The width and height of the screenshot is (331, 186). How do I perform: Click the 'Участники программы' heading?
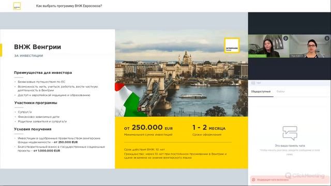[x=36, y=103]
